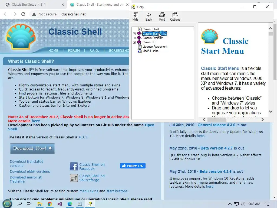Open start buttons forum link
The image size is (277, 208).
coord(117,191)
